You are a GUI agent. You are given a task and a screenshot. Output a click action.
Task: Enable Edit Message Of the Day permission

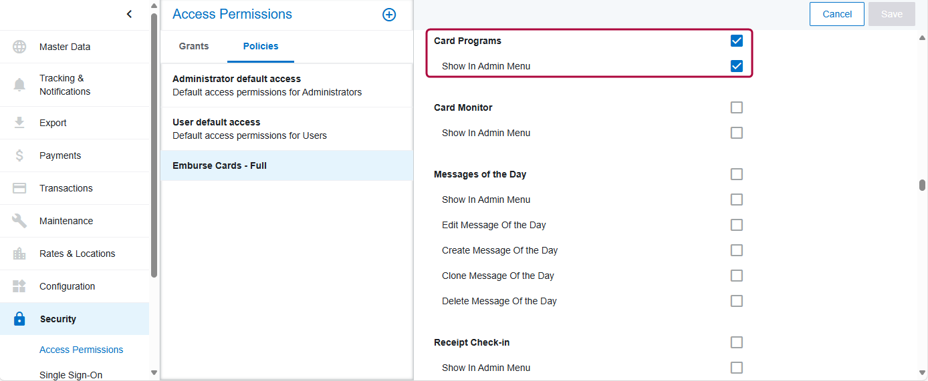tap(737, 225)
